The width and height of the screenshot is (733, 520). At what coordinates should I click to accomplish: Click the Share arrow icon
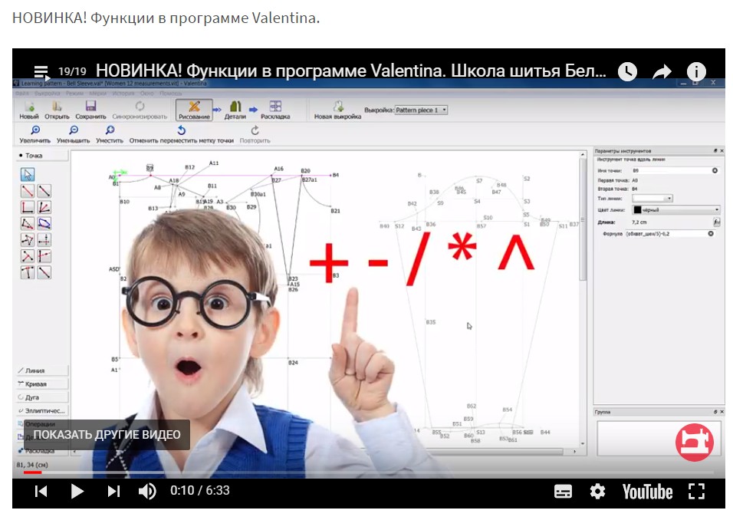point(662,72)
